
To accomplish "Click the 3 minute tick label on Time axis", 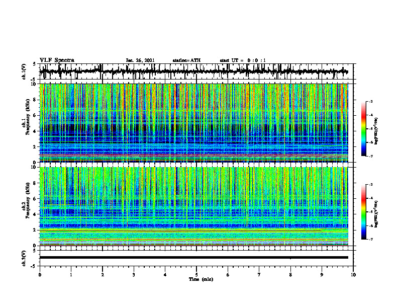I will (134, 275).
